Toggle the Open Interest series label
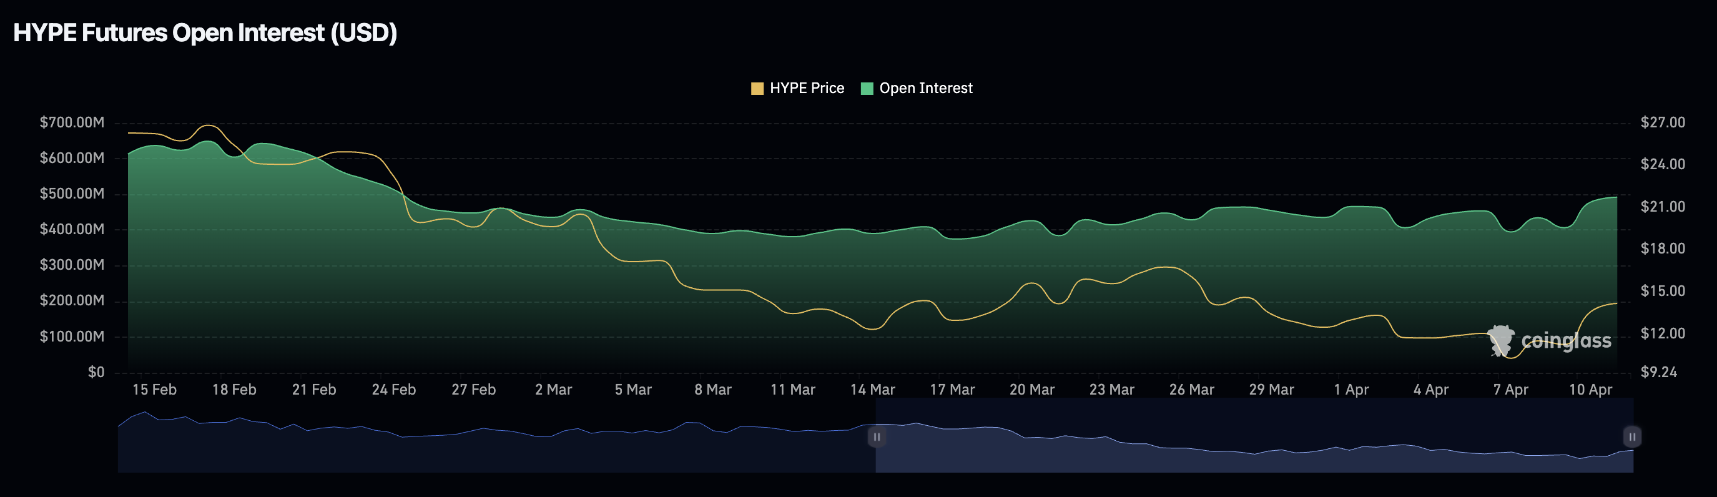The width and height of the screenshot is (1717, 497). point(925,89)
